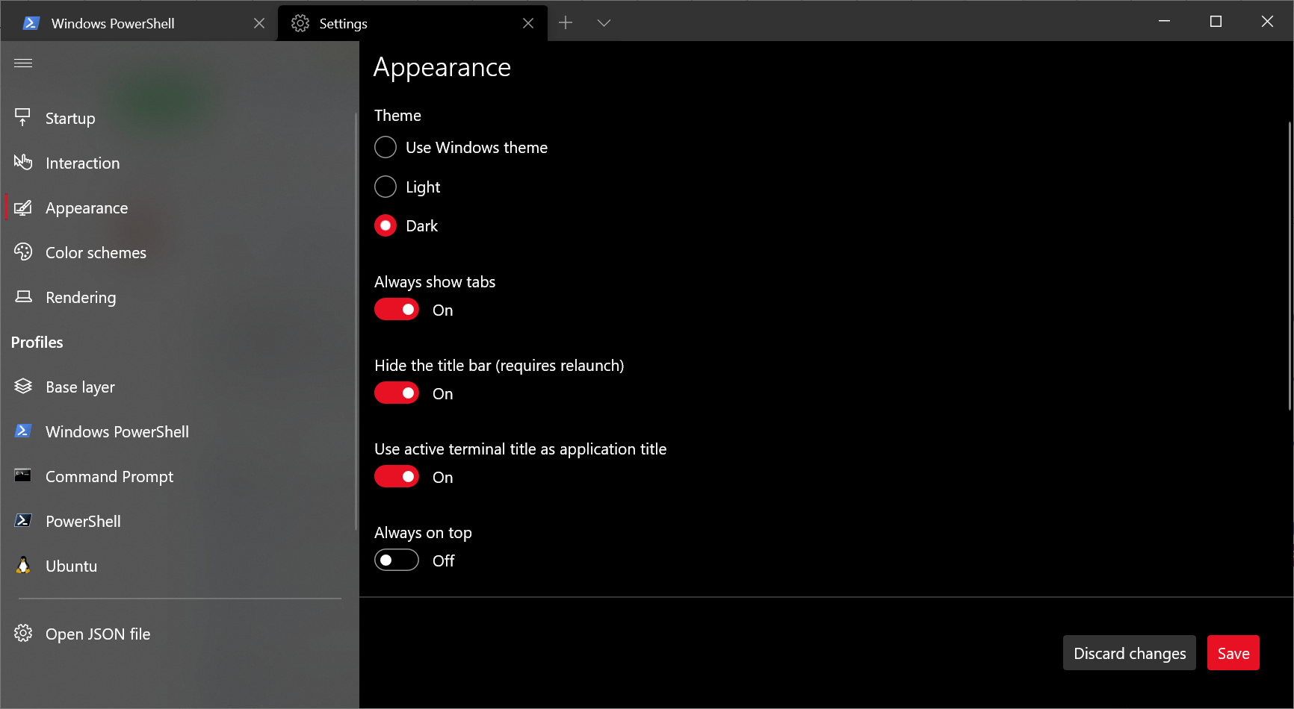Open Startup settings page
1294x709 pixels.
(178, 118)
